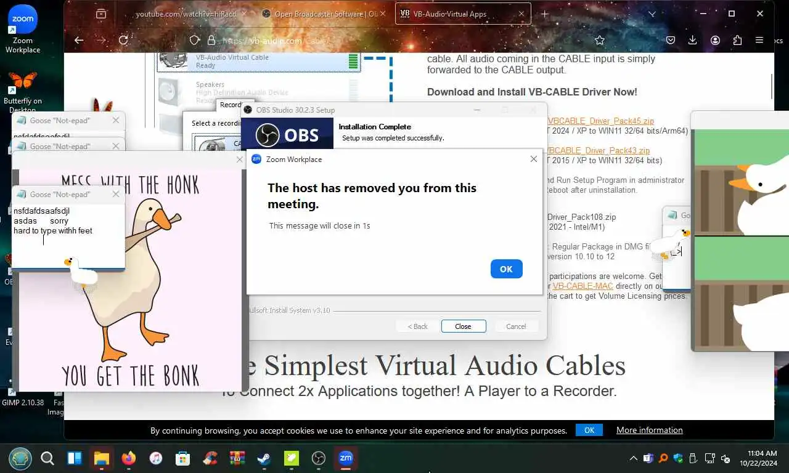
Task: Open Firefox Downloads panel
Action: pyautogui.click(x=693, y=40)
